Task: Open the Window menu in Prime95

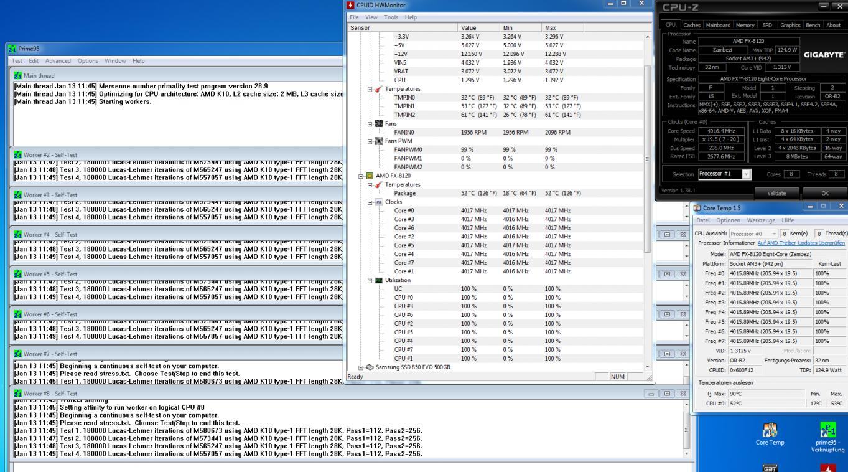Action: point(116,60)
